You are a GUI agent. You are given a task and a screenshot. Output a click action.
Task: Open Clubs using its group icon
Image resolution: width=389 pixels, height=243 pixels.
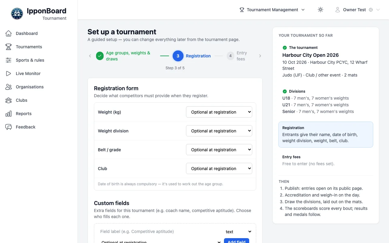point(9,100)
